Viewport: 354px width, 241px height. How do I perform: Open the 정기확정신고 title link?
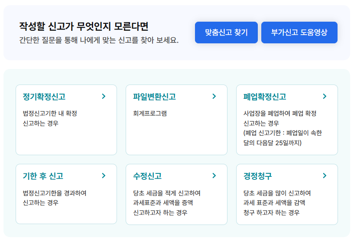44,97
